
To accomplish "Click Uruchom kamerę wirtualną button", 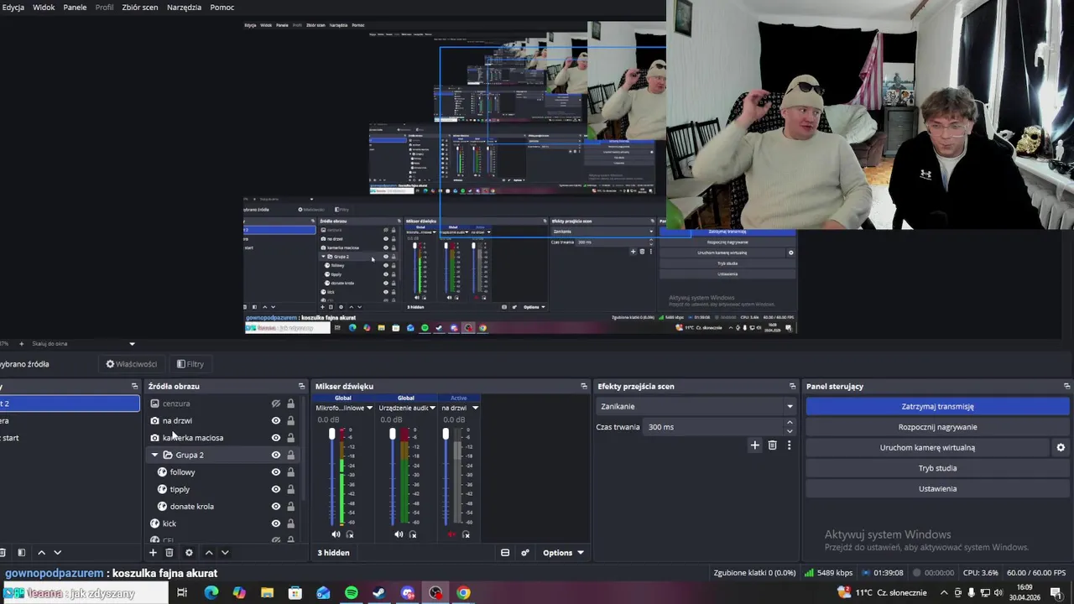I will tap(927, 447).
